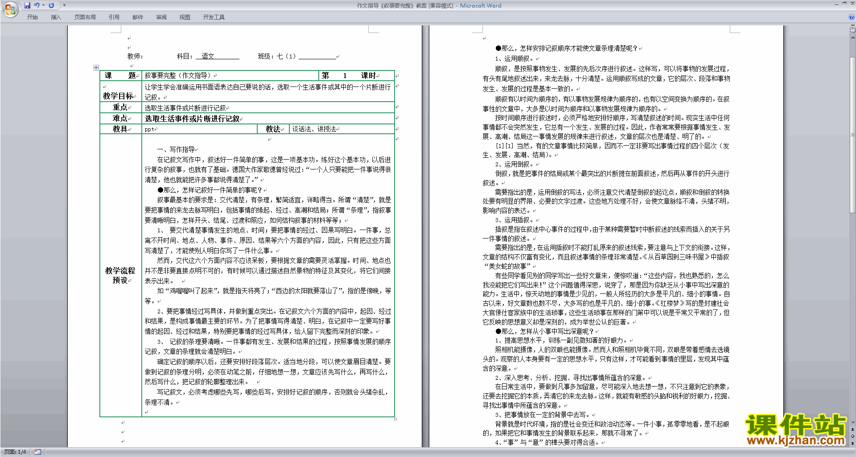The image size is (856, 457).
Task: Open the 插入 ribbon tab
Action: pos(56,17)
